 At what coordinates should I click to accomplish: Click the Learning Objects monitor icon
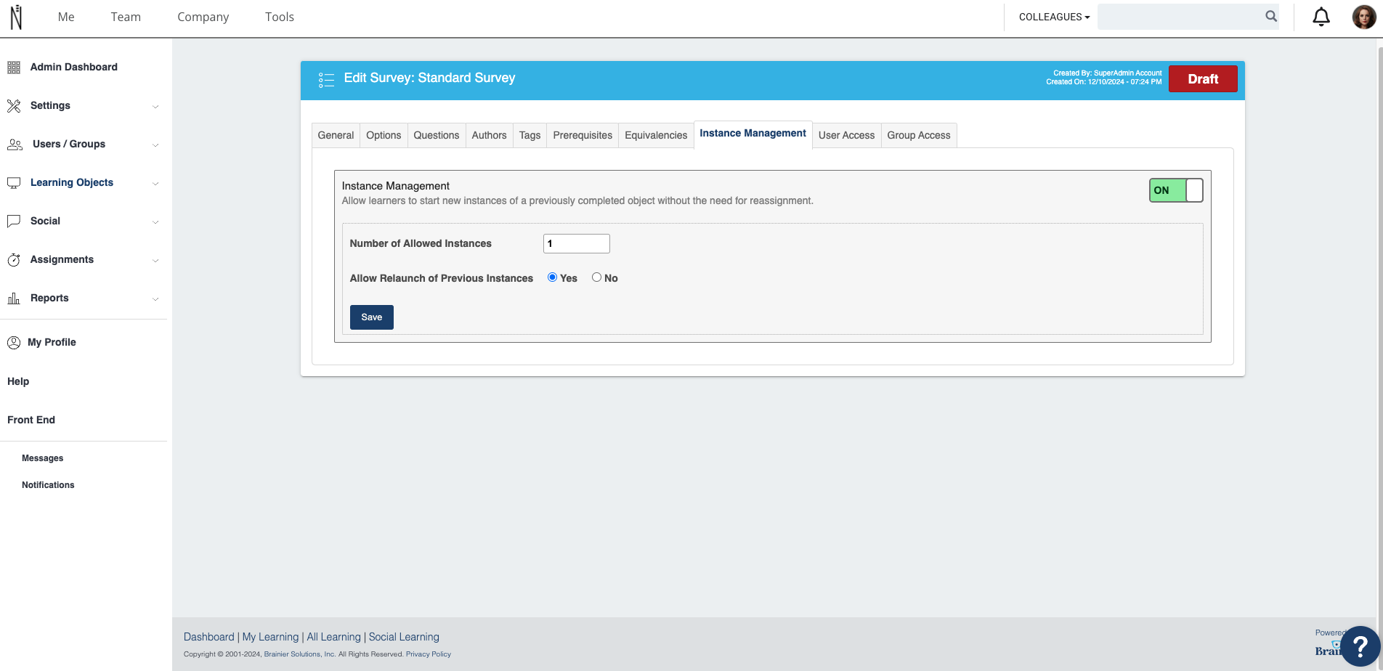point(14,183)
